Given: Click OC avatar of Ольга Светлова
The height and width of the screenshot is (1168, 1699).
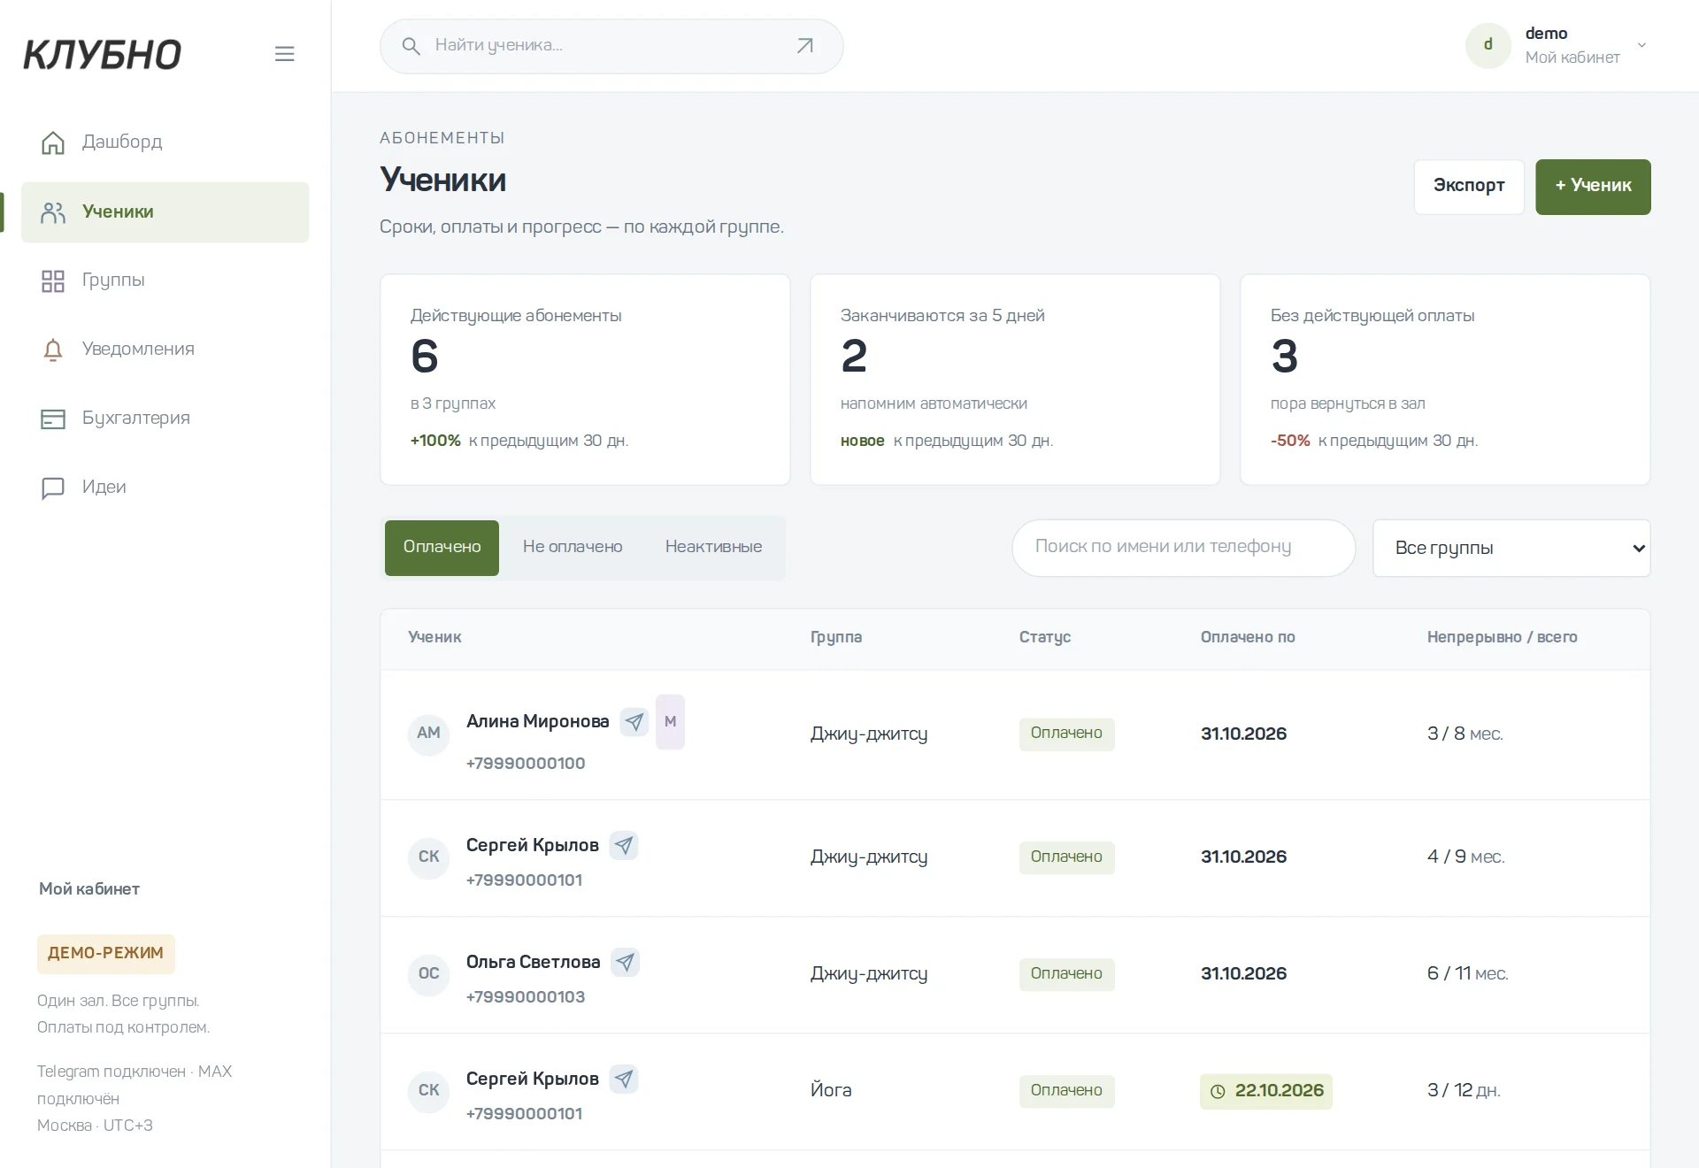Looking at the screenshot, I should click(428, 974).
